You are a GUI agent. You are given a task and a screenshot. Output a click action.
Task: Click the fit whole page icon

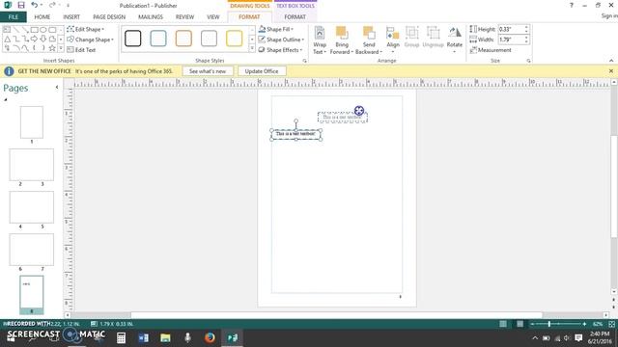(x=611, y=324)
